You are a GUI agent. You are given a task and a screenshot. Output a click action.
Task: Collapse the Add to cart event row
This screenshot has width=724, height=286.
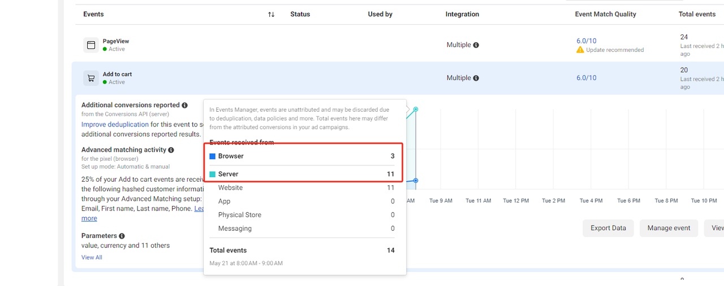(398, 78)
